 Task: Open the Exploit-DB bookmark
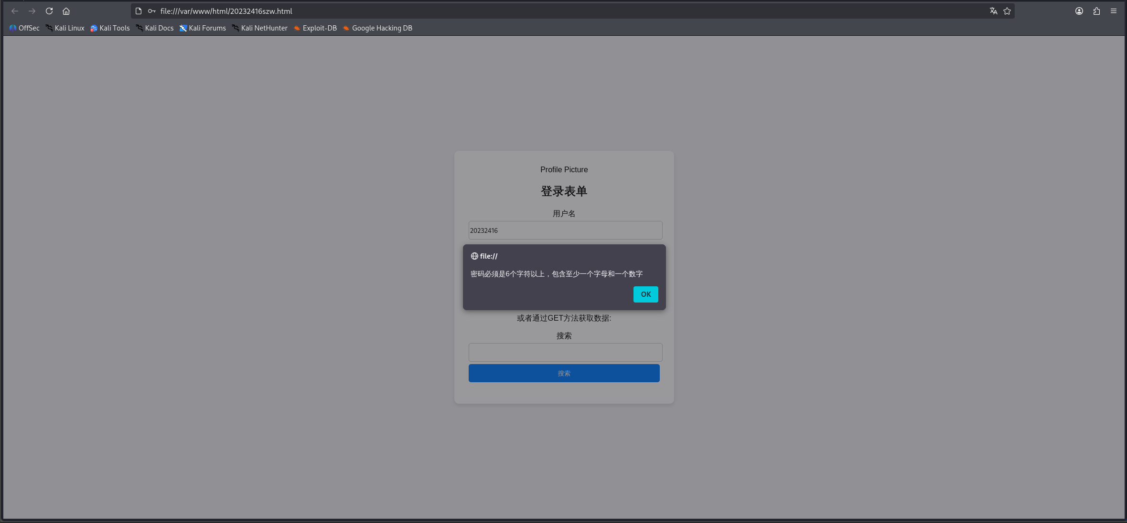click(320, 28)
